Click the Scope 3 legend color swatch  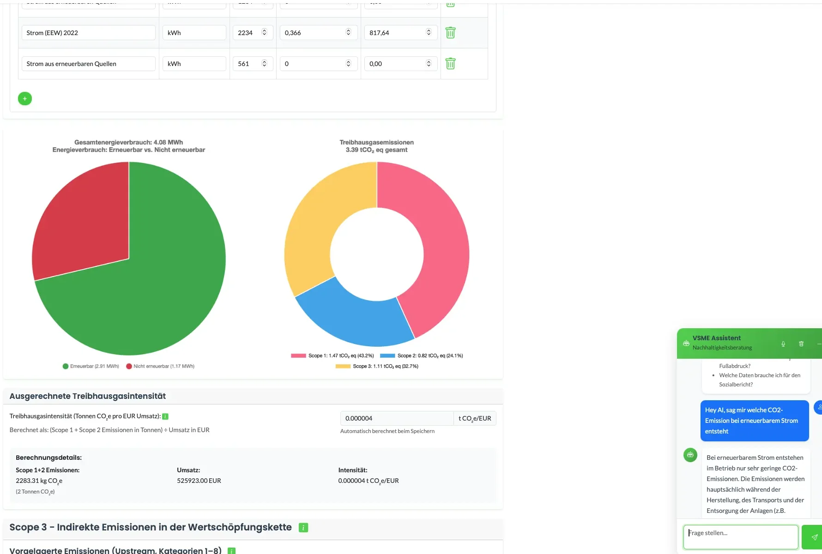point(343,366)
